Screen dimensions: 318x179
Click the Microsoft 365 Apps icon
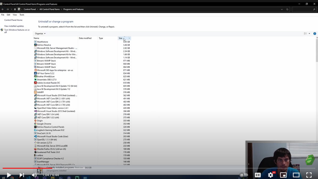pos(35,70)
